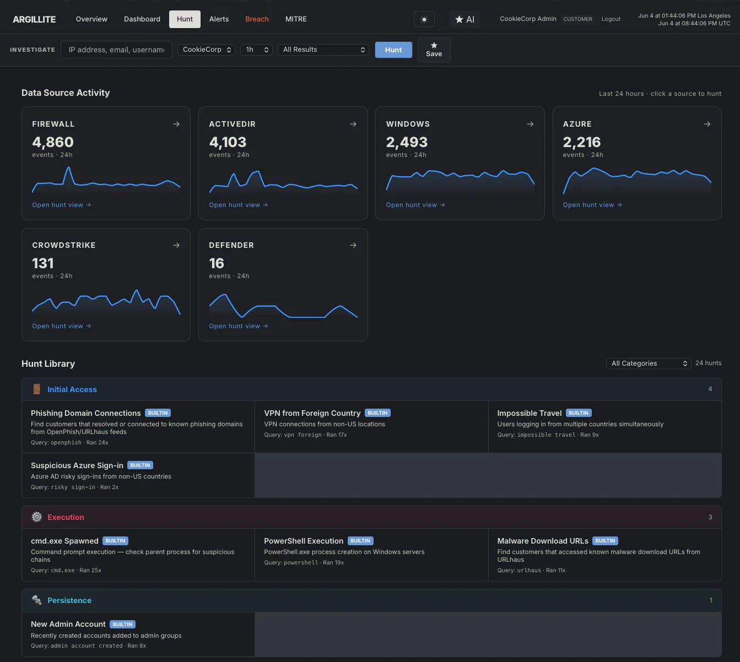740x662 pixels.
Task: Click the WINDOWS events sparkline chart
Action: pos(460,181)
